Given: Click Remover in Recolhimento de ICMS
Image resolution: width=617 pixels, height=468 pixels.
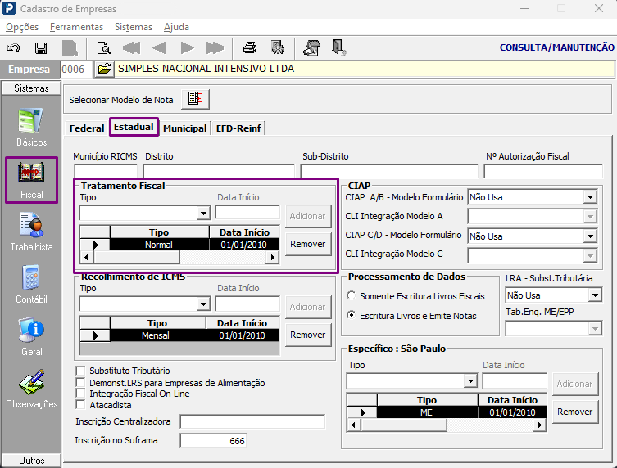Looking at the screenshot, I should point(308,335).
